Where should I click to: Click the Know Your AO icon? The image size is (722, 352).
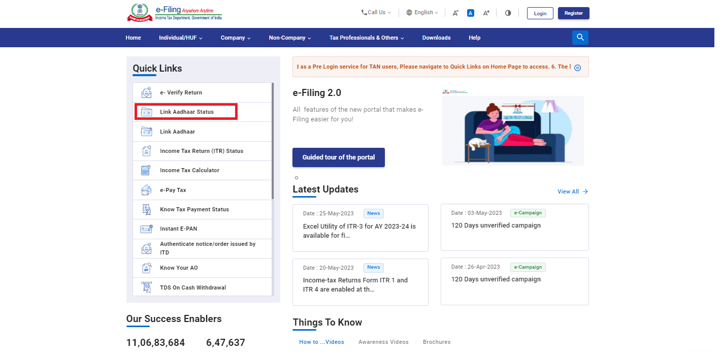click(146, 268)
